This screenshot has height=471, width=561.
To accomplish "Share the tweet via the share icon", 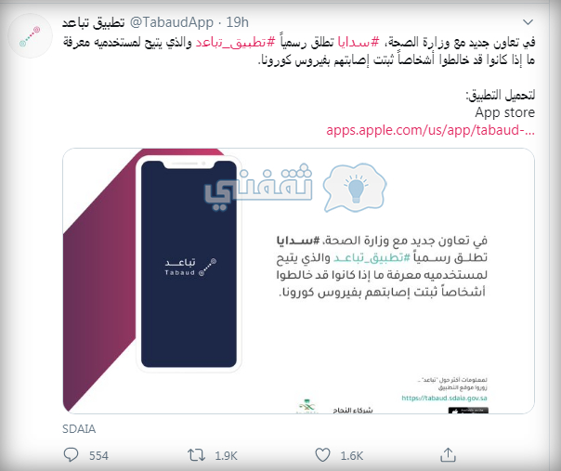I will 448,455.
